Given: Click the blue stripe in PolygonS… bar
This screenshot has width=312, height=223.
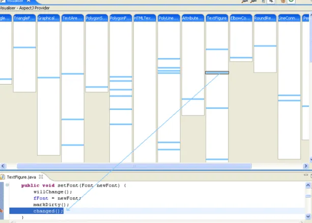Looking at the screenshot, I should [97, 87].
